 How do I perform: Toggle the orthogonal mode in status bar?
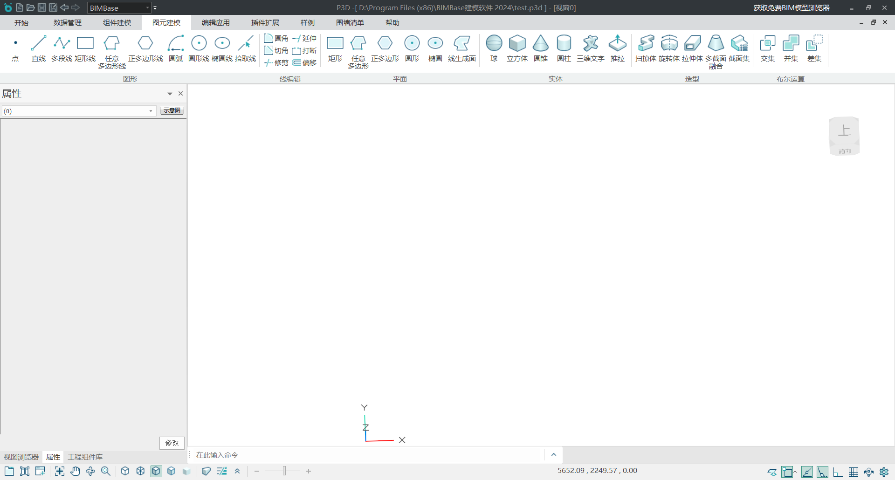(x=838, y=472)
